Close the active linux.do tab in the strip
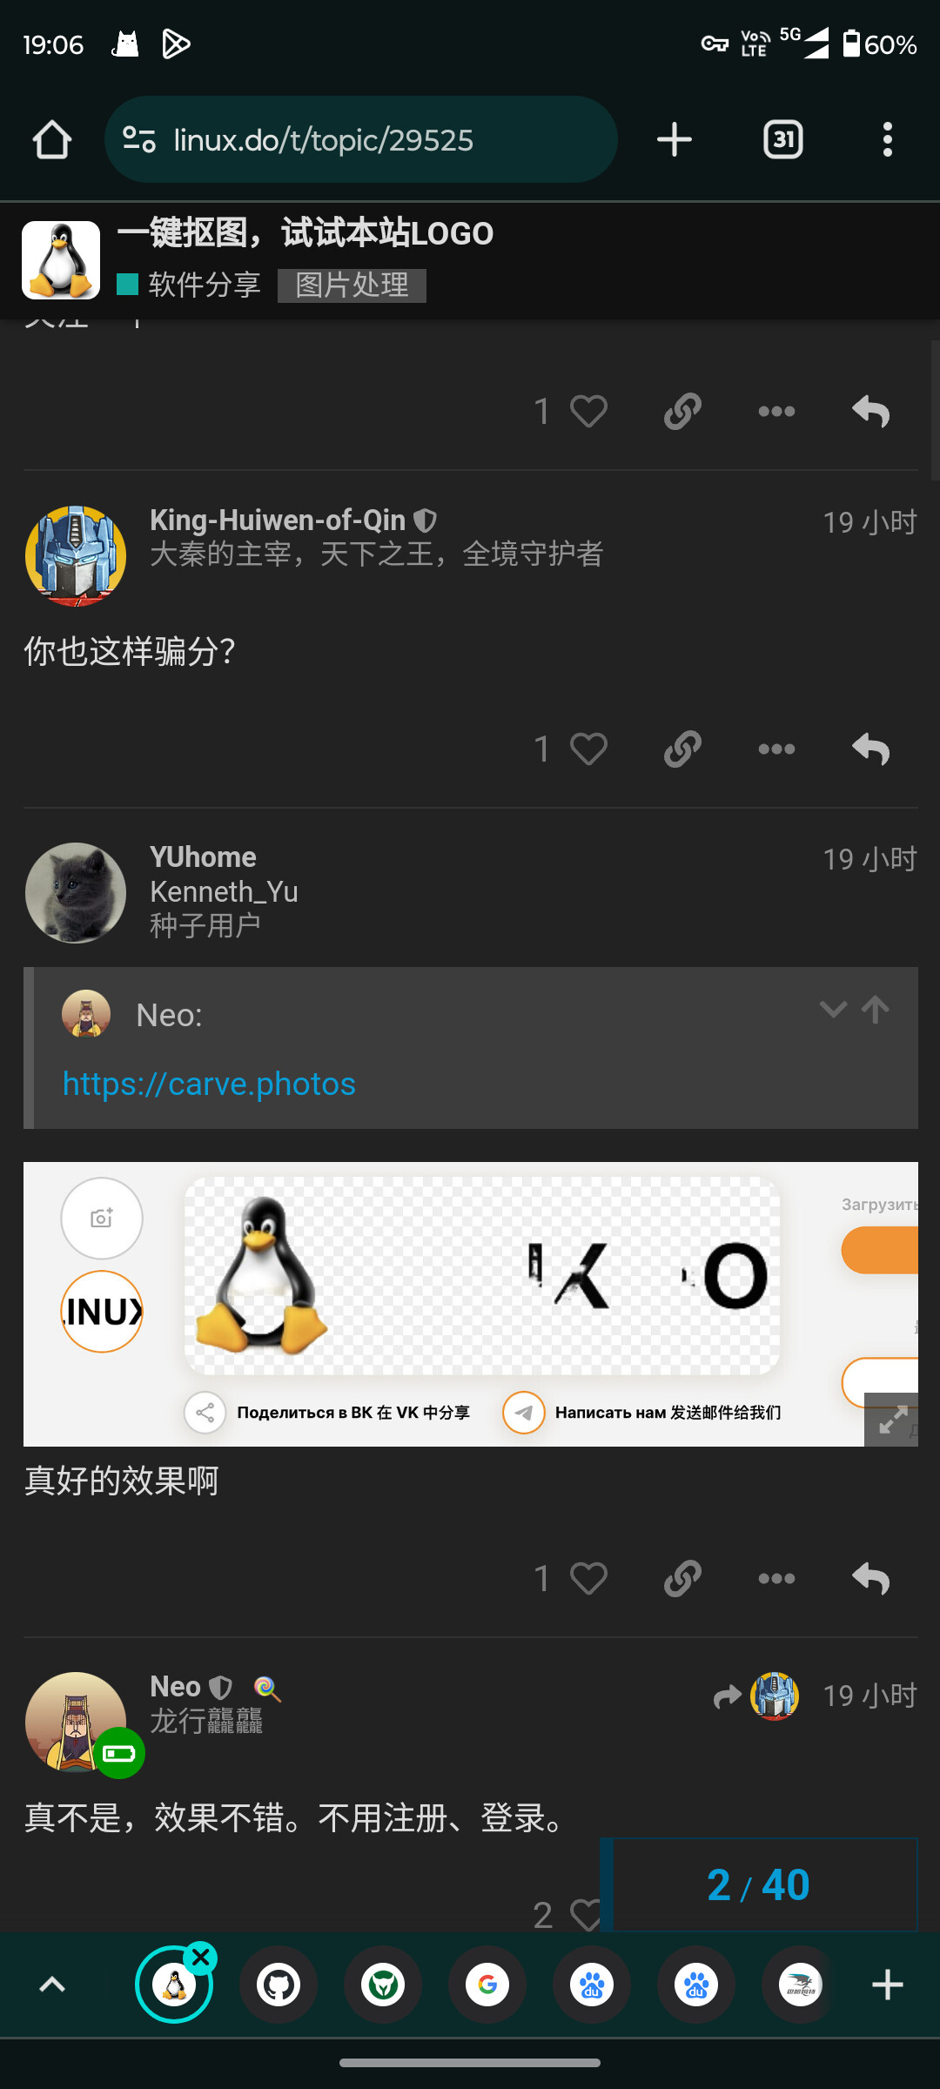 (x=201, y=1958)
